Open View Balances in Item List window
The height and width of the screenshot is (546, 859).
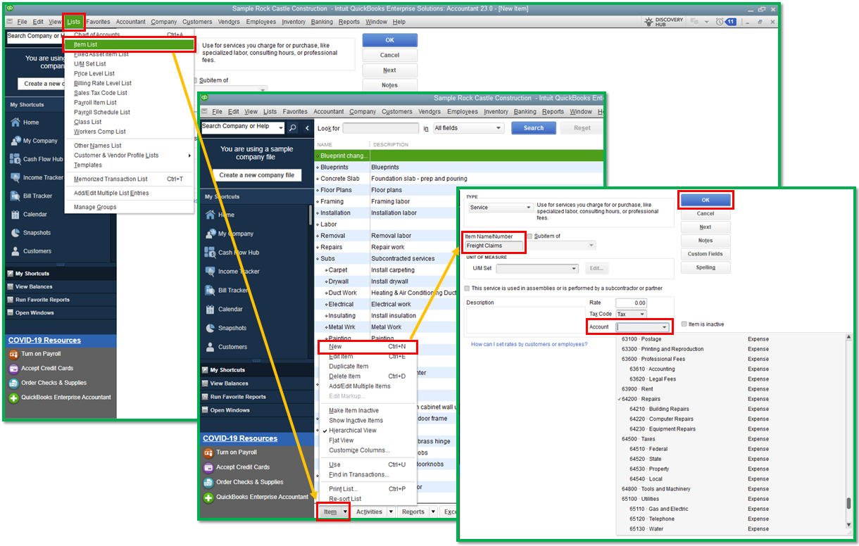pyautogui.click(x=229, y=383)
